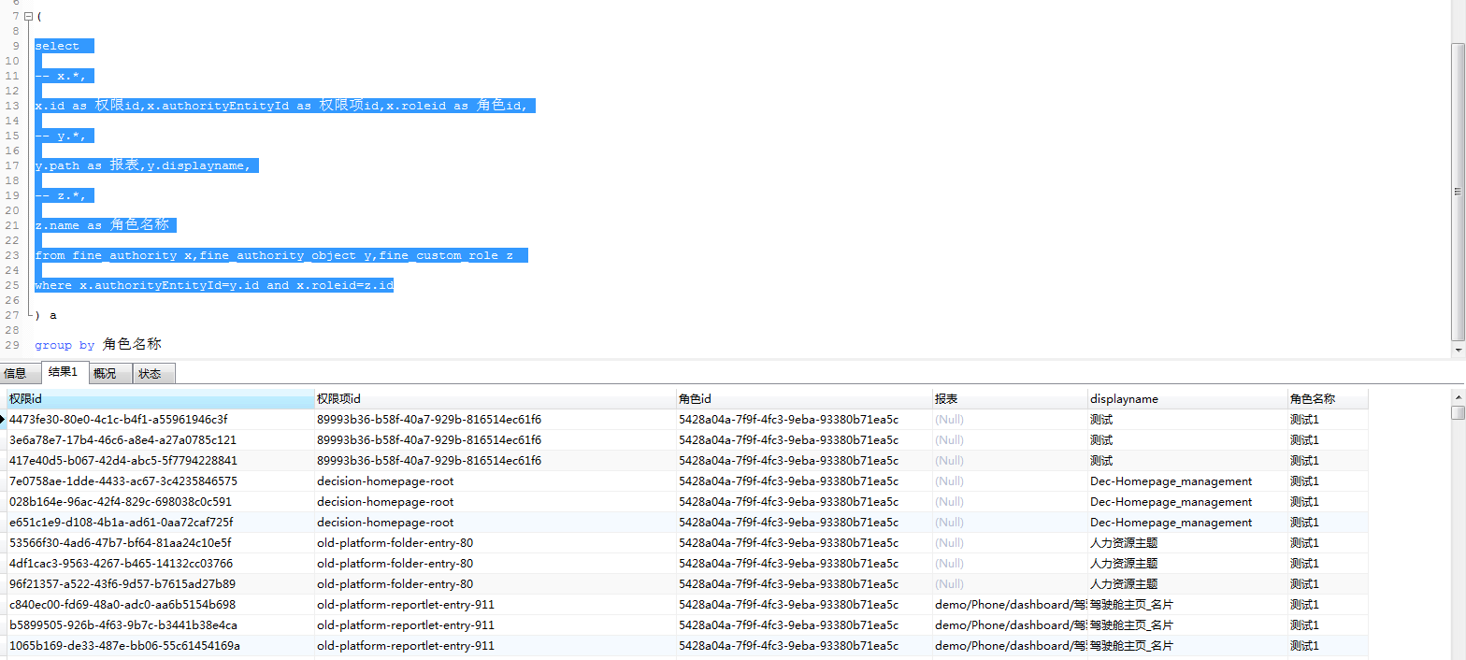Click the 'select' keyword on line 9
This screenshot has width=1466, height=660.
tap(57, 46)
